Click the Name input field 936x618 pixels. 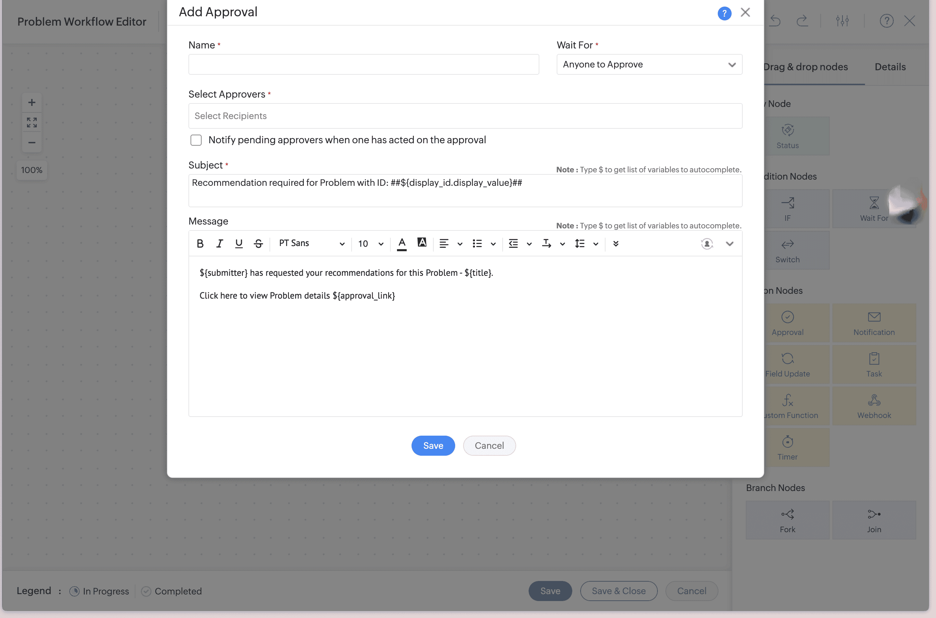pyautogui.click(x=363, y=64)
